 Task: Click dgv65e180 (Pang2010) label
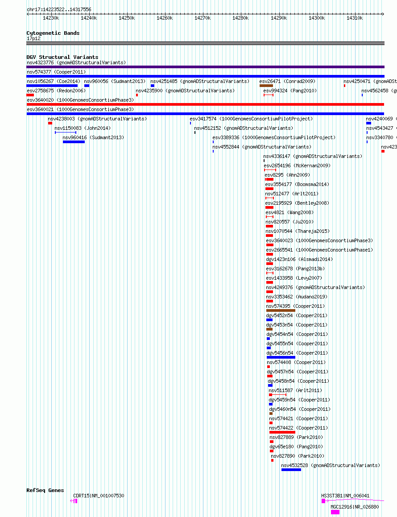(297, 447)
